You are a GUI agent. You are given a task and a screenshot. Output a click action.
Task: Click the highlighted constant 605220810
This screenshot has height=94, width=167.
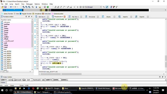57,63
